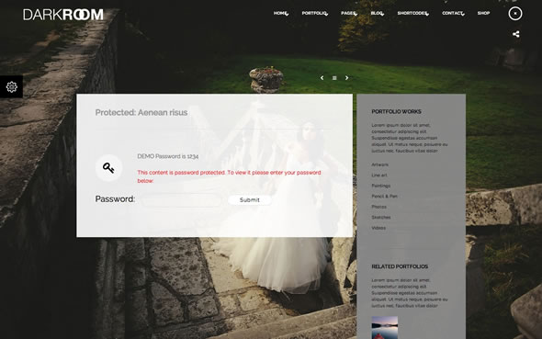Go to the Shop page
This screenshot has height=339, width=542.
point(483,13)
